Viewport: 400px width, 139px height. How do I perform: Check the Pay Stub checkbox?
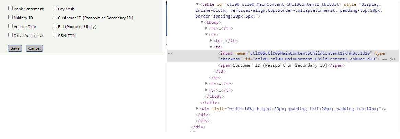55,8
